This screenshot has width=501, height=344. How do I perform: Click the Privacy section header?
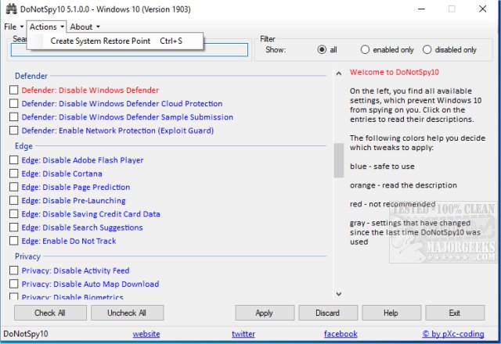coord(27,256)
